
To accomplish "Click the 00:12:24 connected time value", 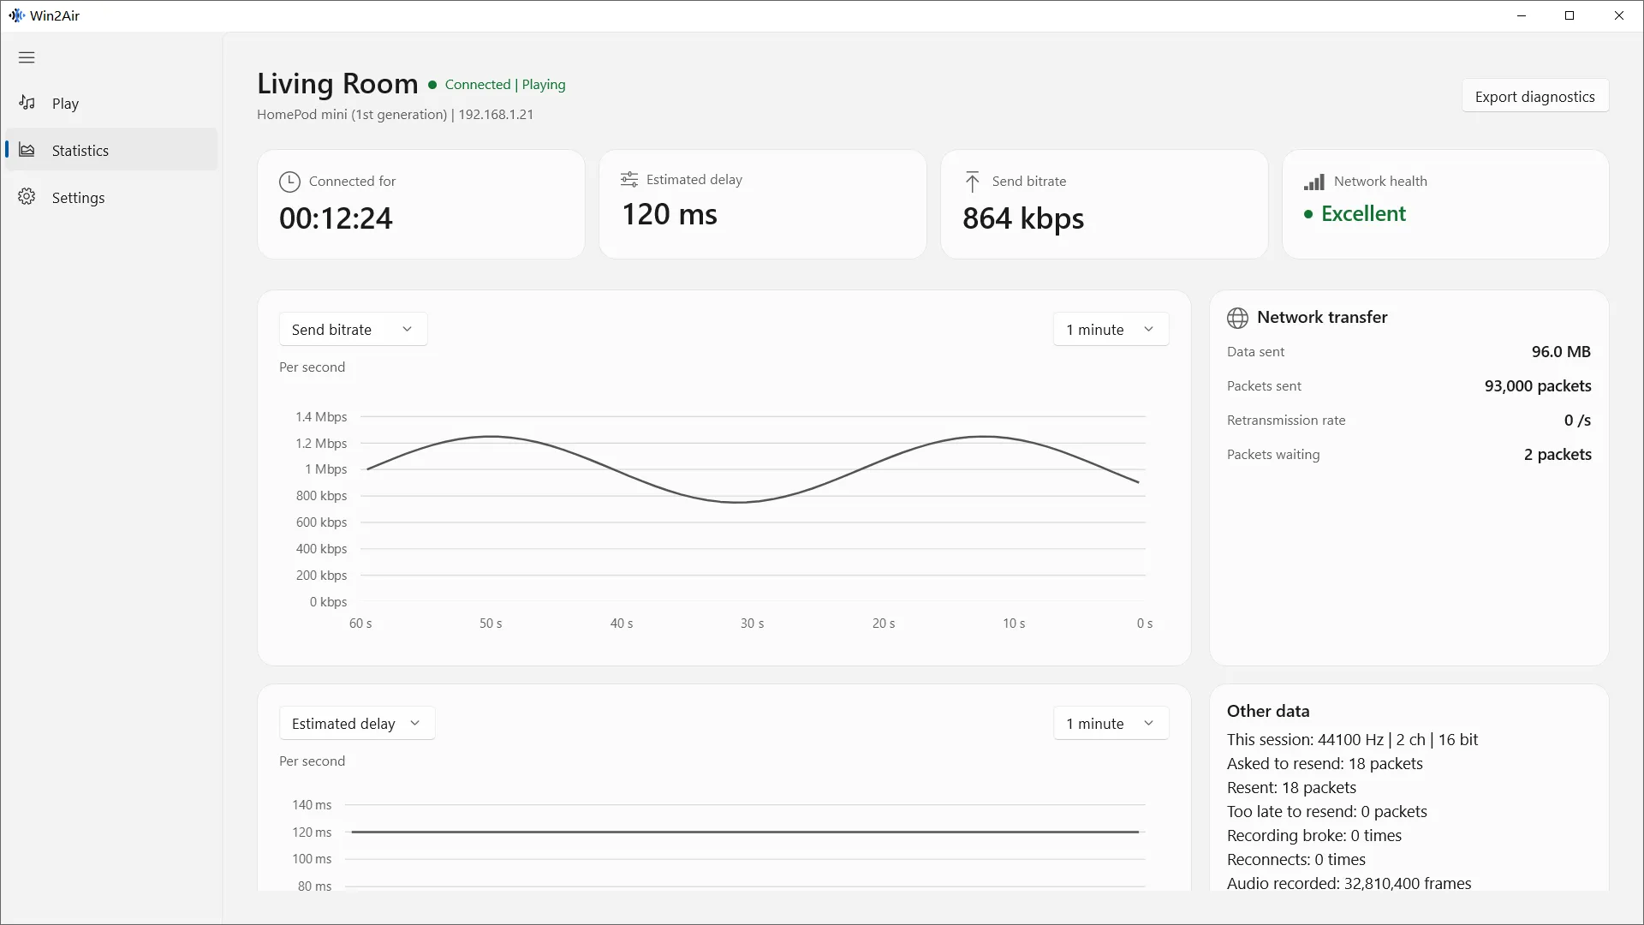I will click(336, 218).
